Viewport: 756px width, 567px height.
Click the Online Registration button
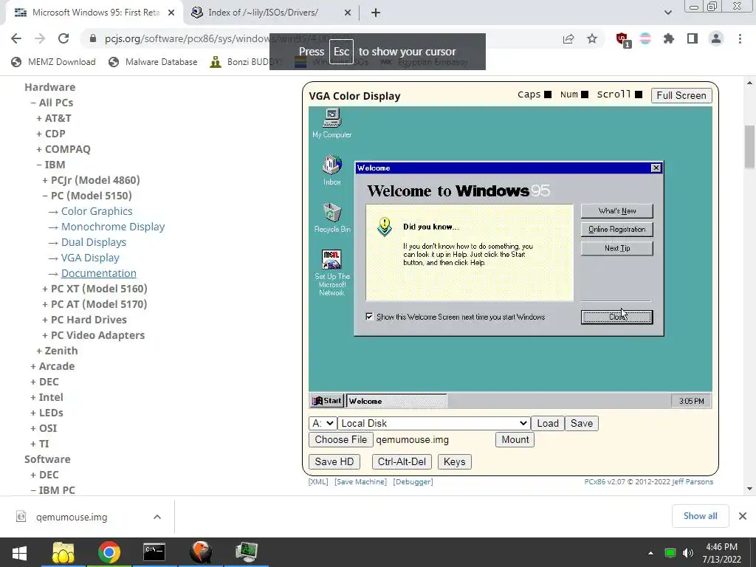click(617, 229)
